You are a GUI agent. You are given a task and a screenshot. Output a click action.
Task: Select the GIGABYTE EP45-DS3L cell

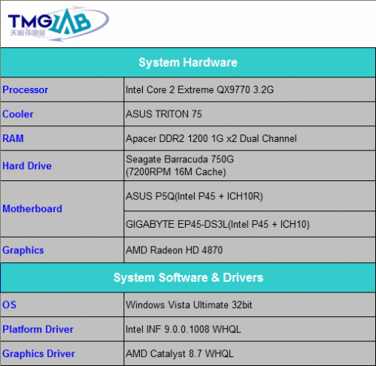click(x=250, y=224)
